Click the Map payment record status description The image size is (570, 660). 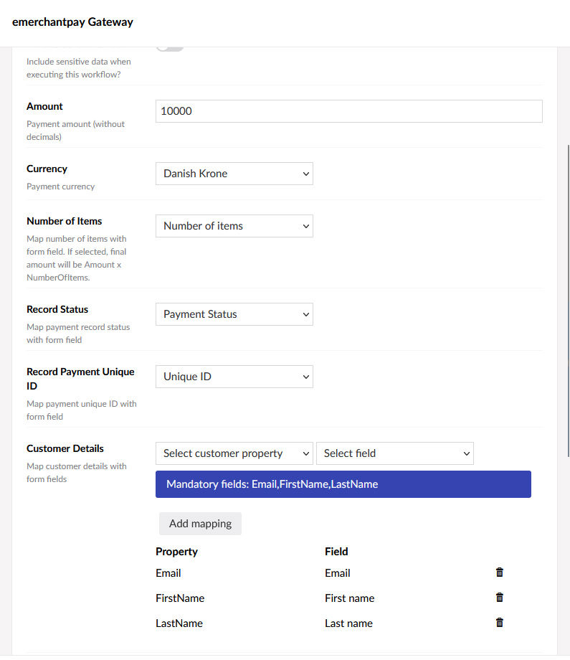[x=78, y=334]
